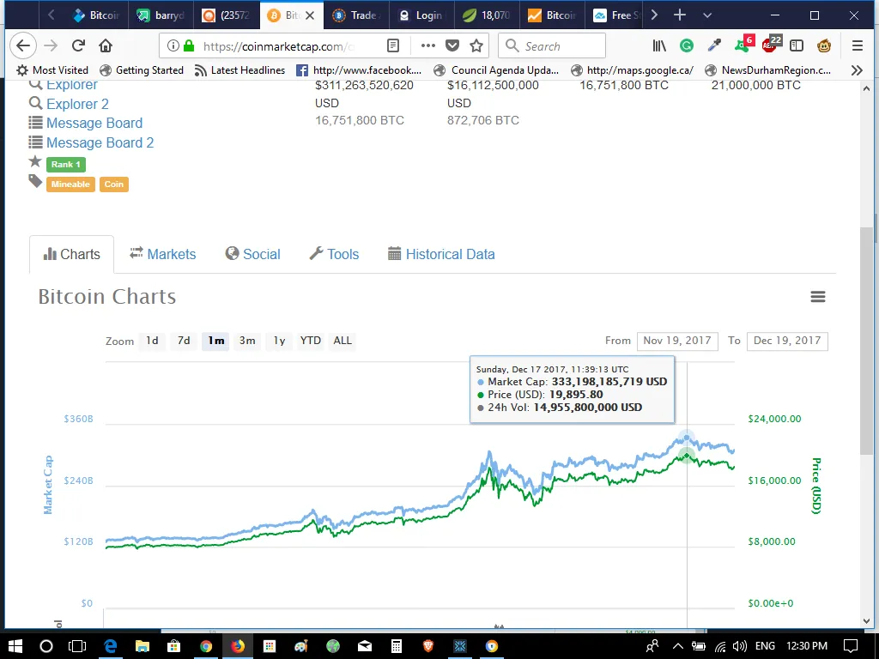
Task: Open the monkey face extension icon
Action: pos(824,46)
